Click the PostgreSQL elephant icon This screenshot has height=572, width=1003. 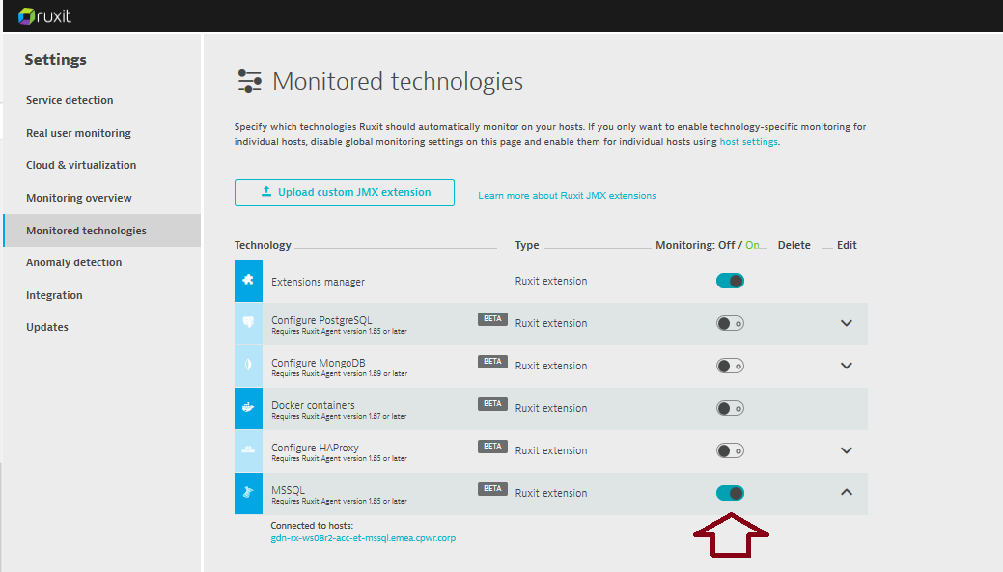point(248,323)
